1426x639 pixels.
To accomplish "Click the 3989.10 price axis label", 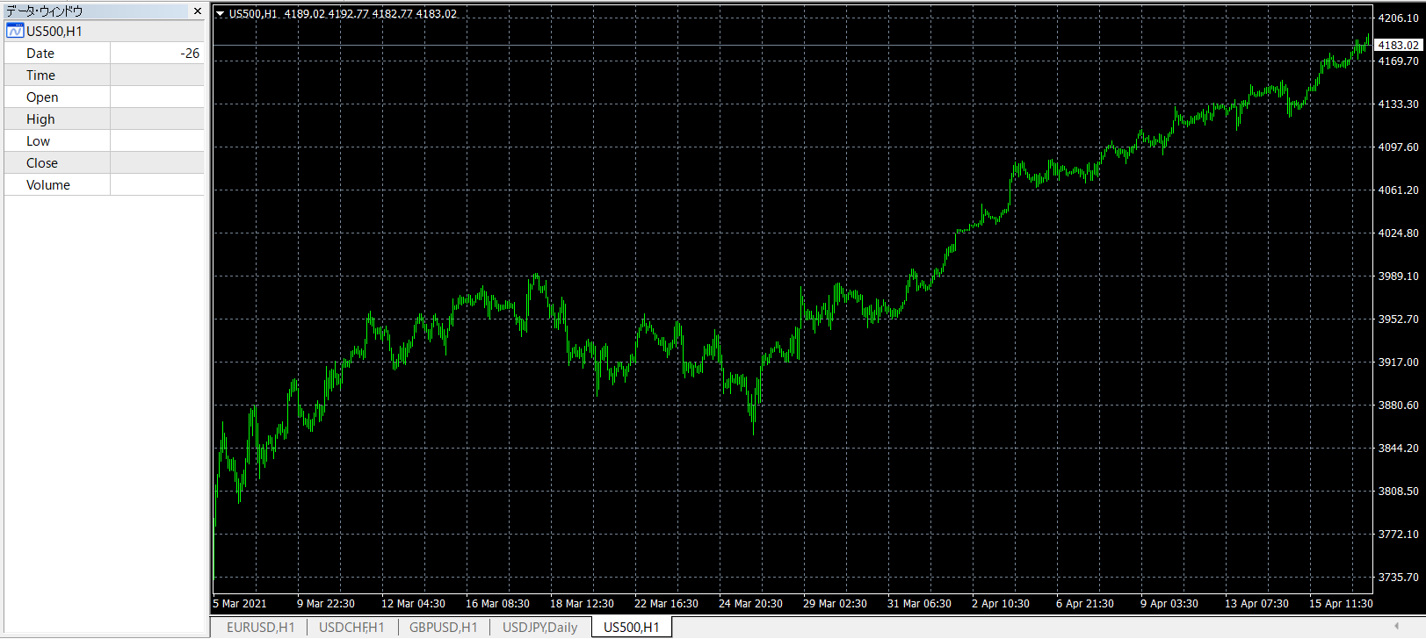I will click(1398, 276).
